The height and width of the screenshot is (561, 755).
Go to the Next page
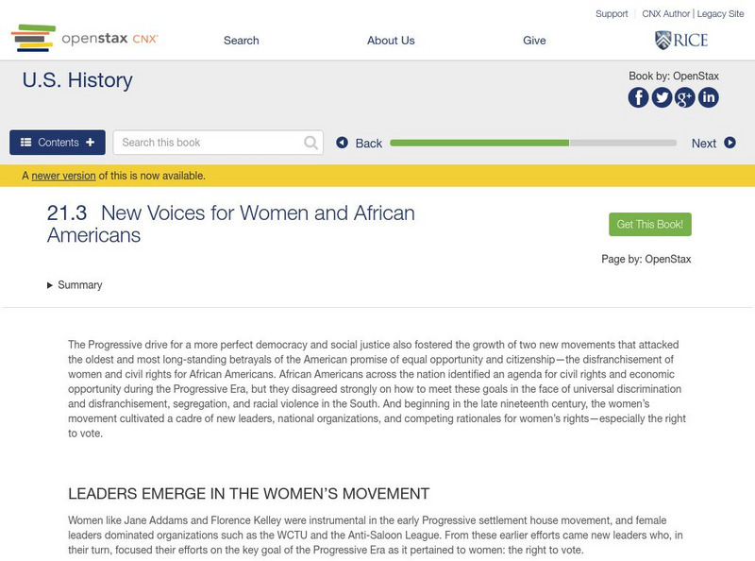713,144
